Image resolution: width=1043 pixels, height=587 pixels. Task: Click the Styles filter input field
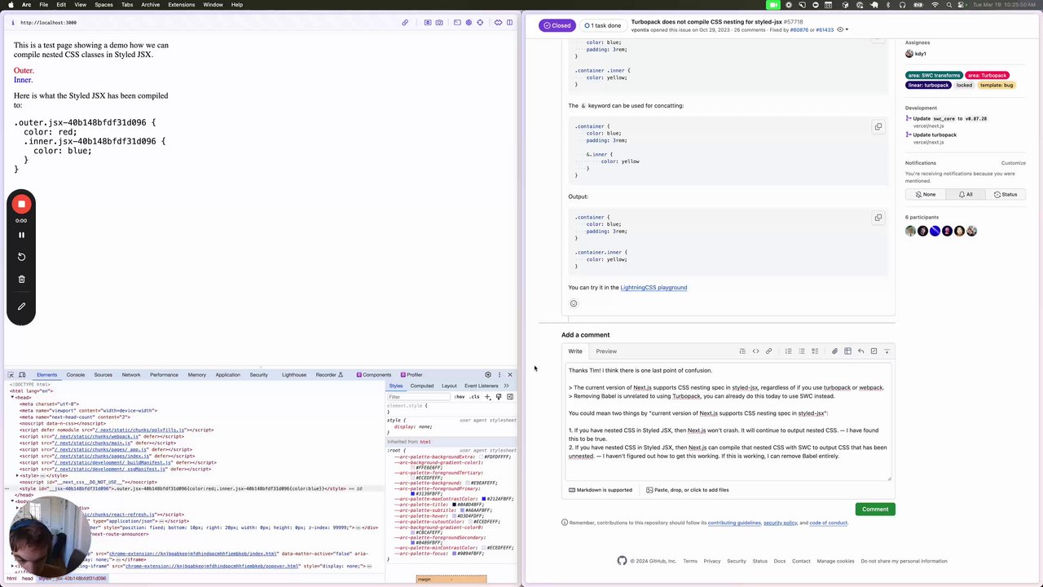(419, 397)
